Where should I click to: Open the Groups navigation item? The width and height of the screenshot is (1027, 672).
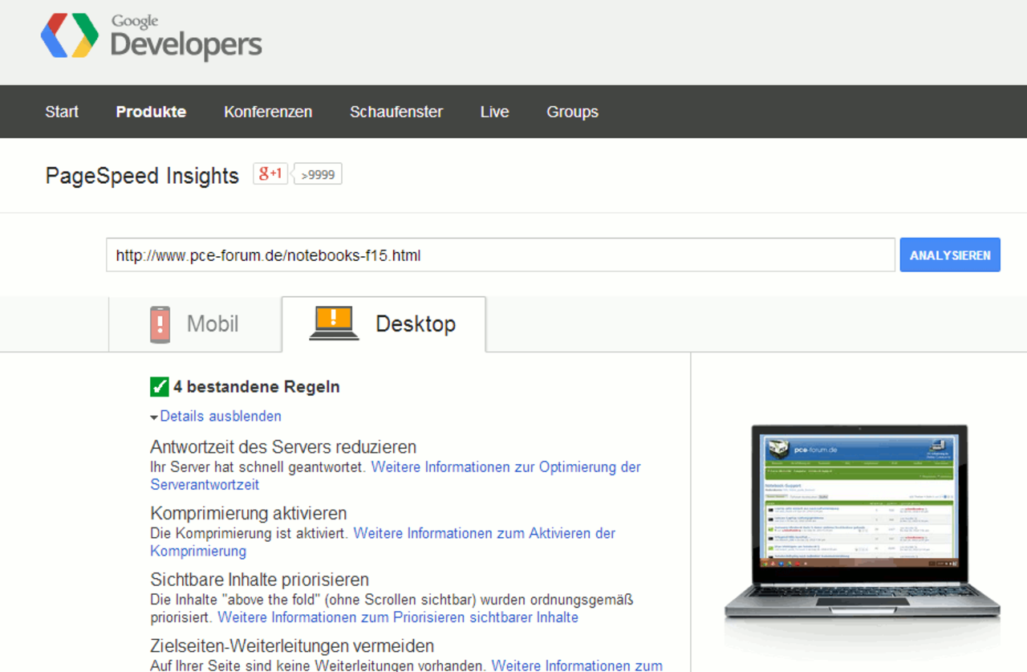pos(572,112)
